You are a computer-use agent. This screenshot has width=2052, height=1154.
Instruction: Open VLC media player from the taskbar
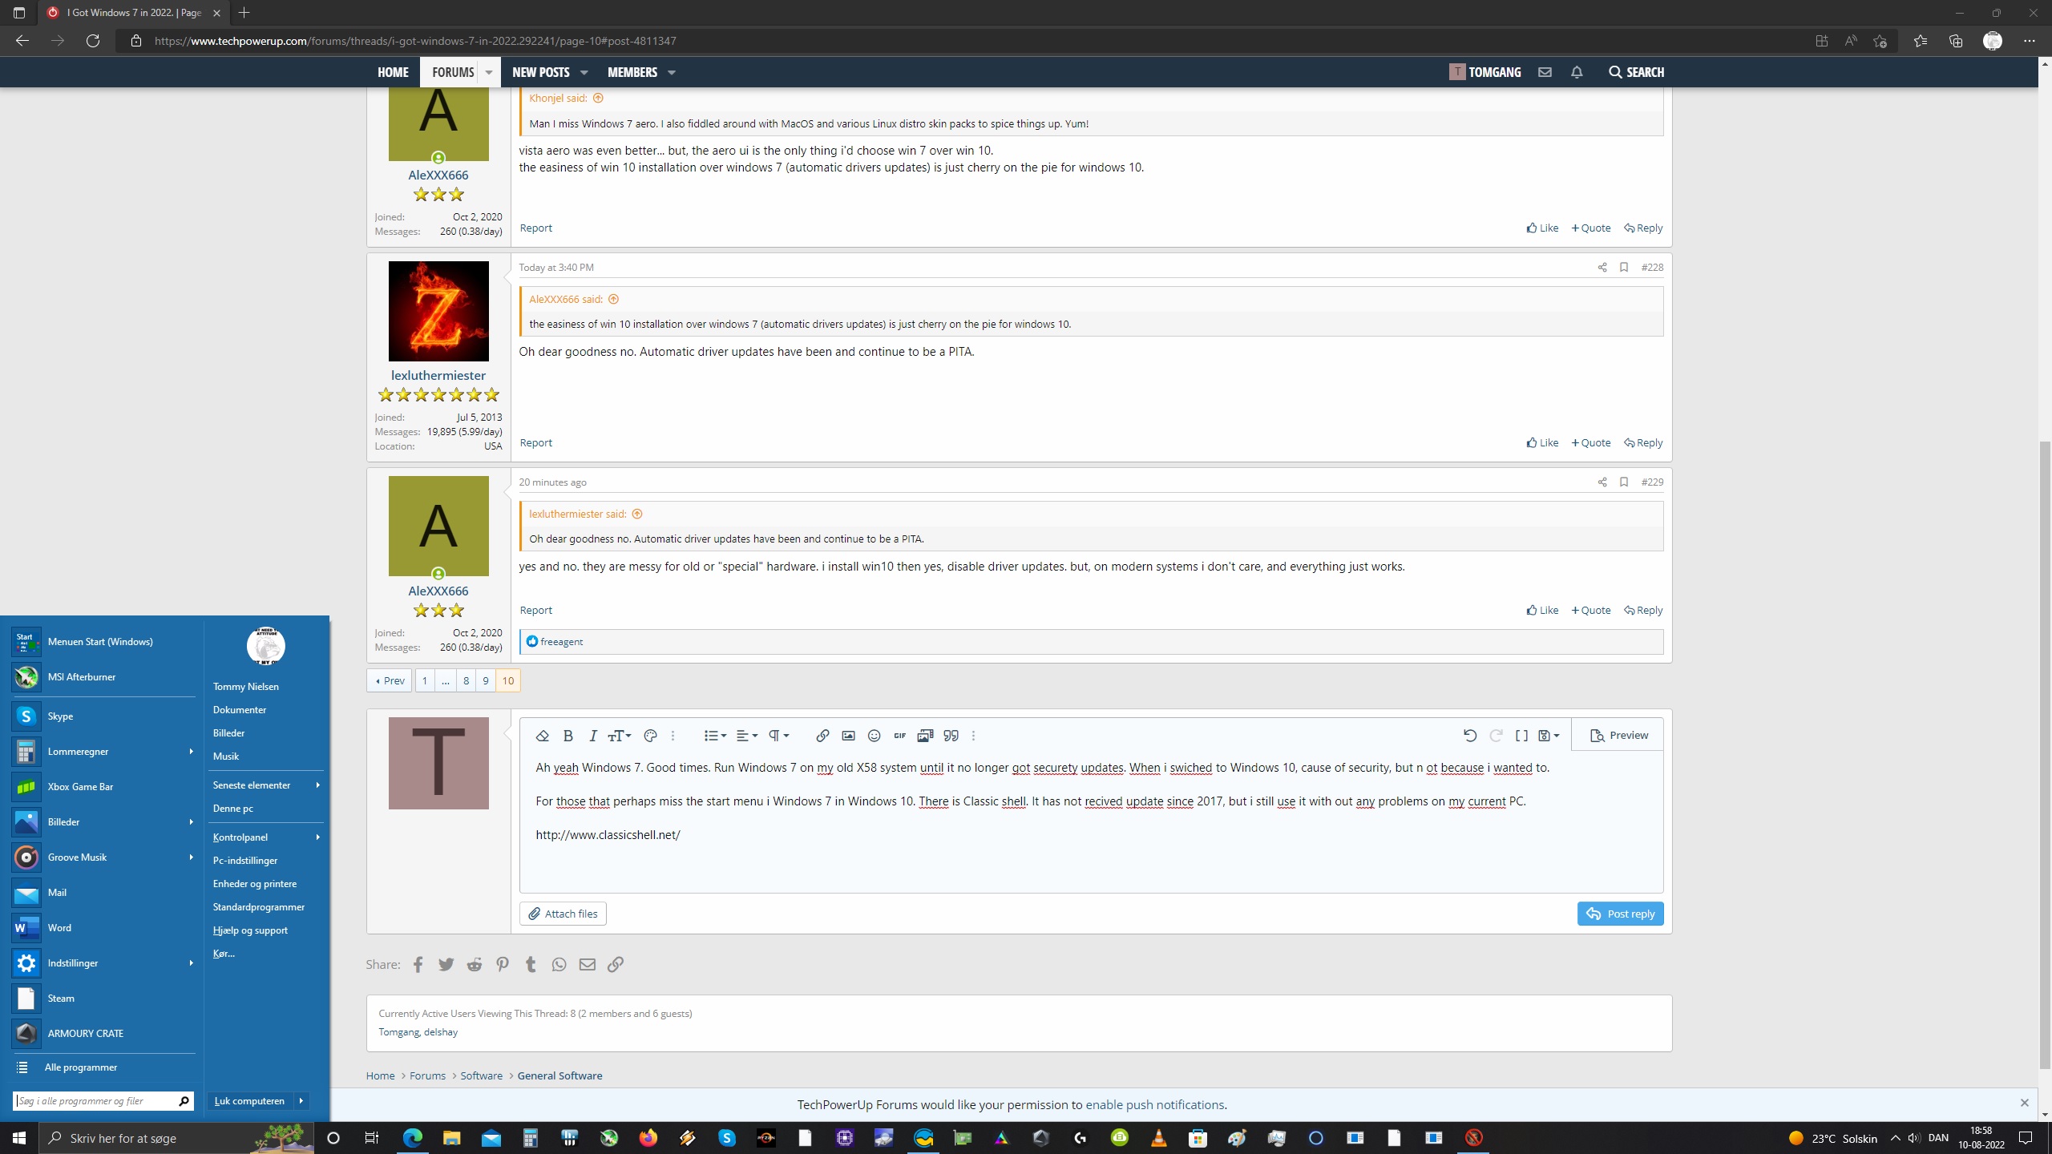(x=1158, y=1137)
